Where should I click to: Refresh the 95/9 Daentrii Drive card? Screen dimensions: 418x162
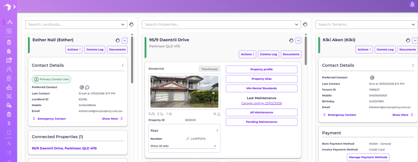[x=291, y=40]
